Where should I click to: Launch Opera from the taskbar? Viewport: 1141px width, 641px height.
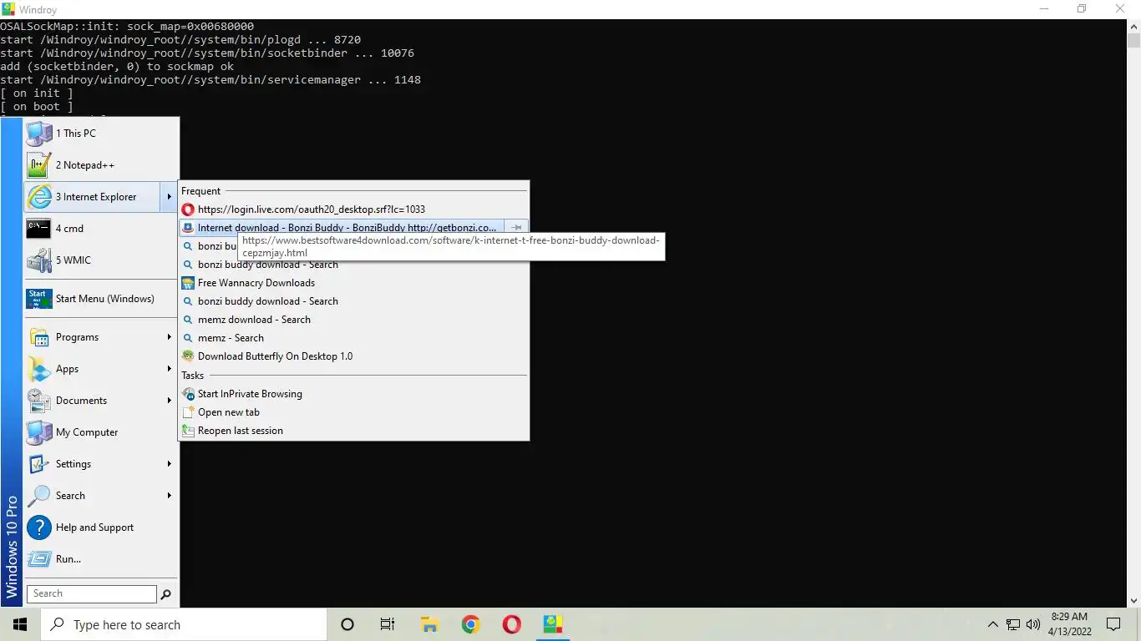coord(511,624)
